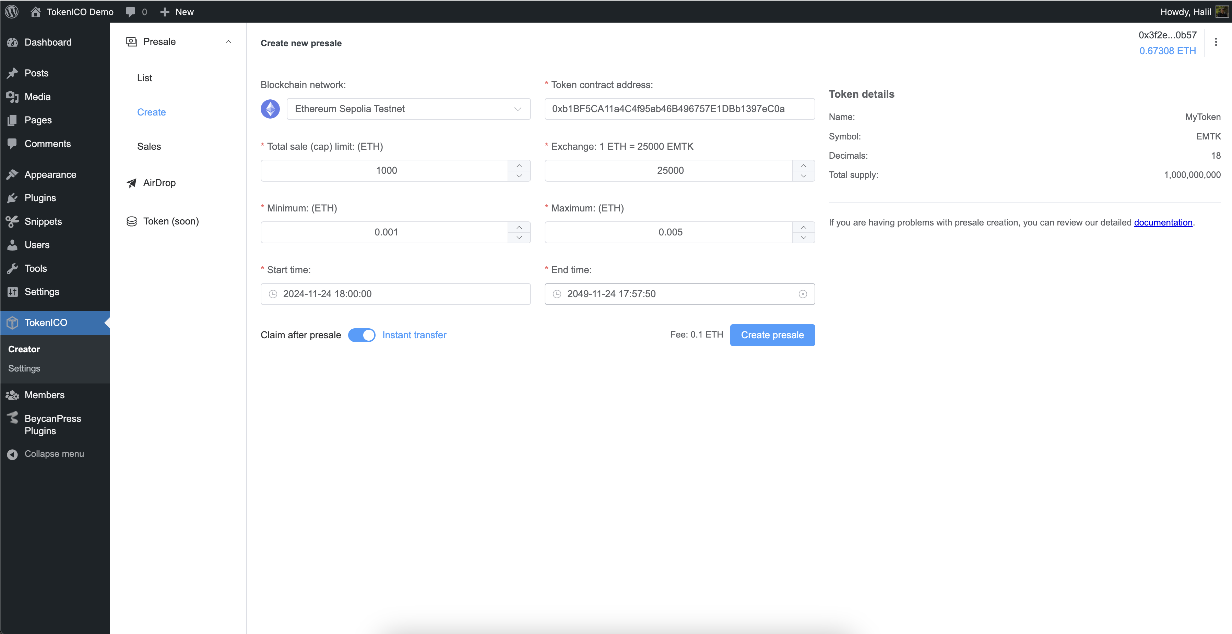Increase the Minimum ETH value
Screen dimensions: 1232x634
coord(519,227)
